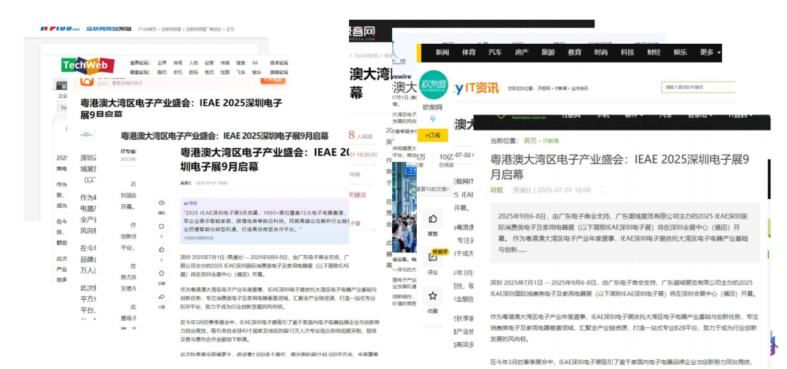Click the comment bubble icon in left sidebar
Image resolution: width=787 pixels, height=369 pixels.
tap(161, 226)
